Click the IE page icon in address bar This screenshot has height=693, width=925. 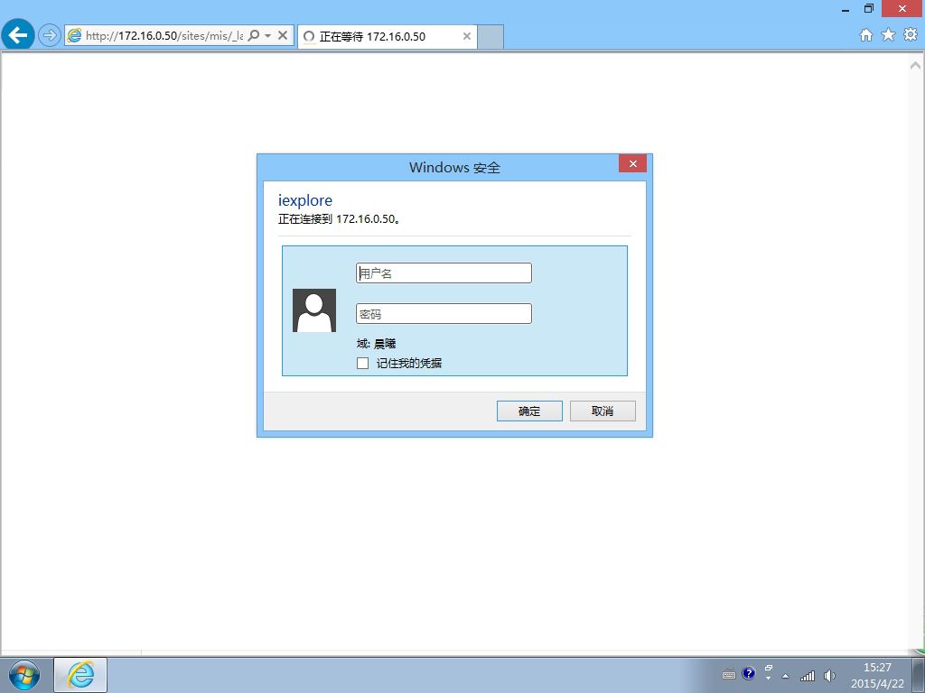[74, 35]
